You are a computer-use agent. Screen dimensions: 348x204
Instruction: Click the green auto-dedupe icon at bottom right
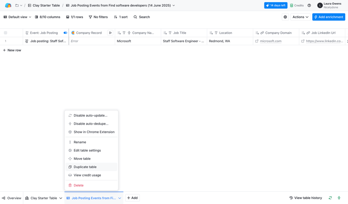click(x=339, y=198)
